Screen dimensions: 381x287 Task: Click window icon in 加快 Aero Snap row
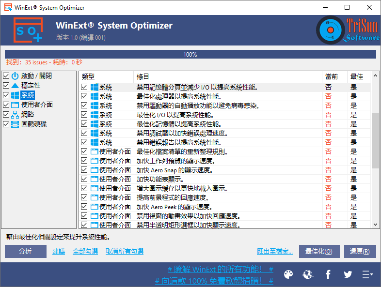tap(95, 170)
